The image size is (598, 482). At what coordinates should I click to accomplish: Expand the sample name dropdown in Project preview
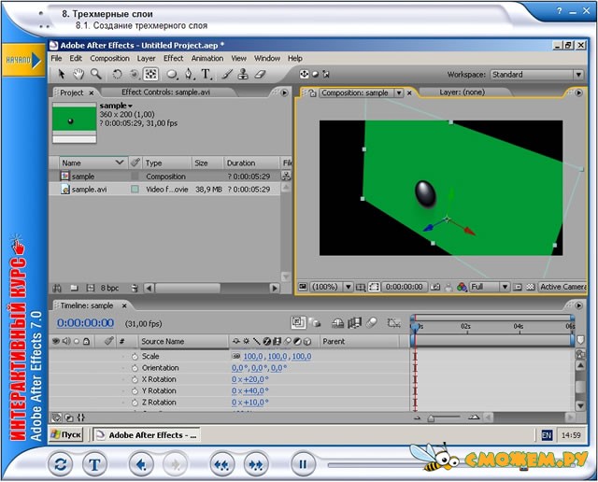coord(130,106)
